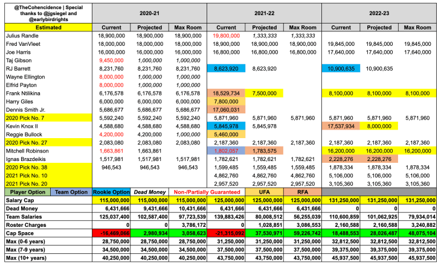Select Frank Ntilikina's yellow "7,500,000" cell

click(x=265, y=93)
